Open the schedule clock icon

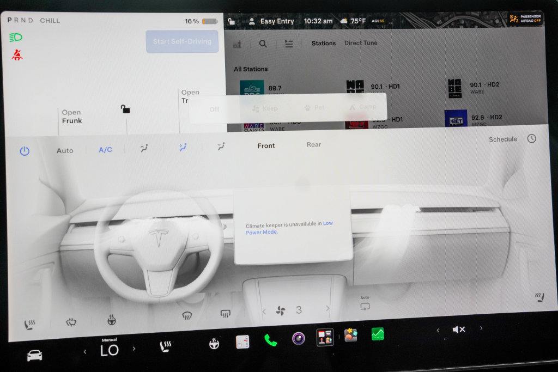pos(532,138)
